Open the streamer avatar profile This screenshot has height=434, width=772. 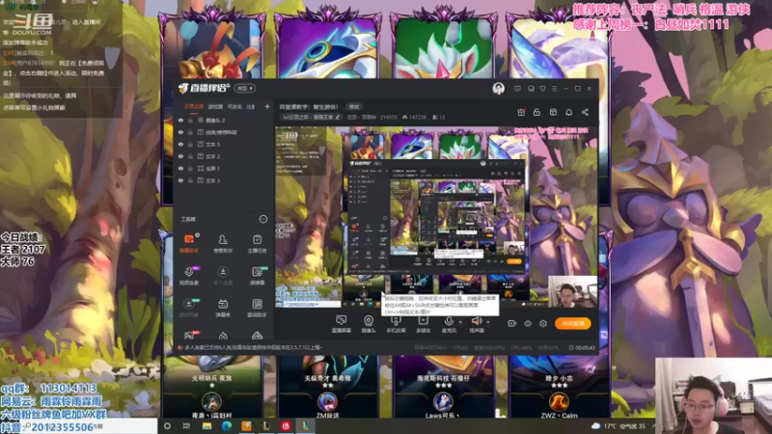coord(498,89)
